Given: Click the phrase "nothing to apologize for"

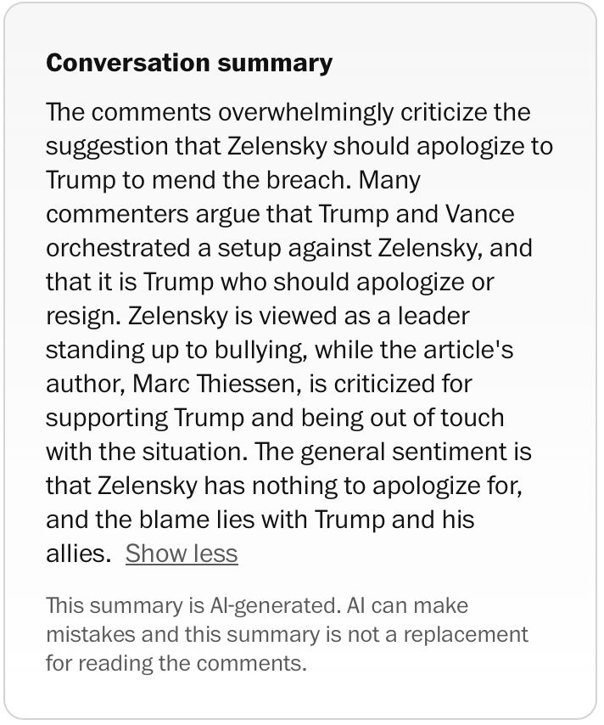Looking at the screenshot, I should [x=388, y=486].
